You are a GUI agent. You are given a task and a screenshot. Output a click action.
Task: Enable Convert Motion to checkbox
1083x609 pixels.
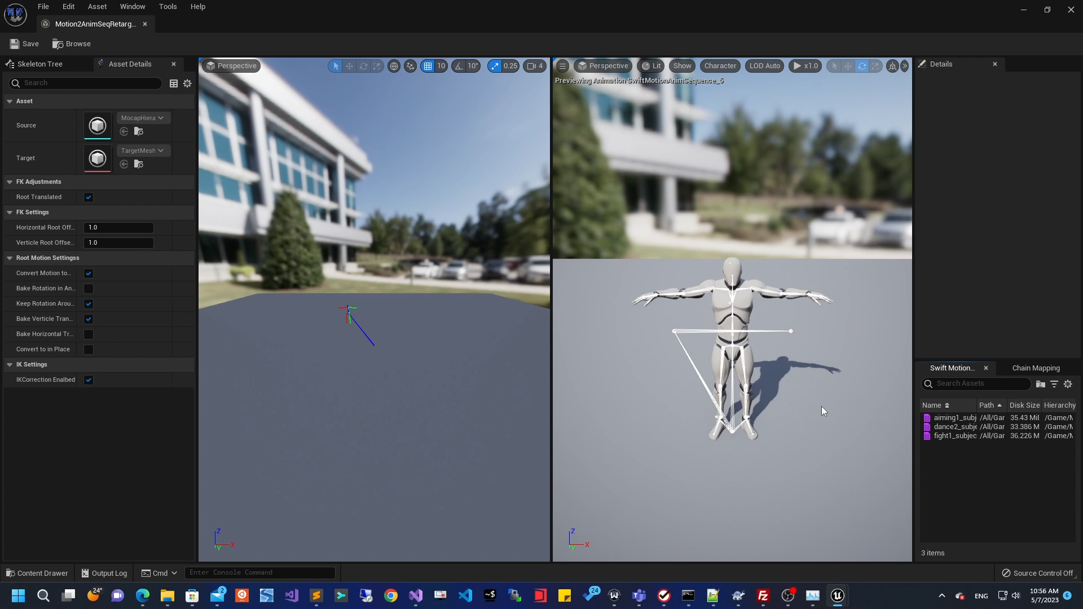[89, 273]
